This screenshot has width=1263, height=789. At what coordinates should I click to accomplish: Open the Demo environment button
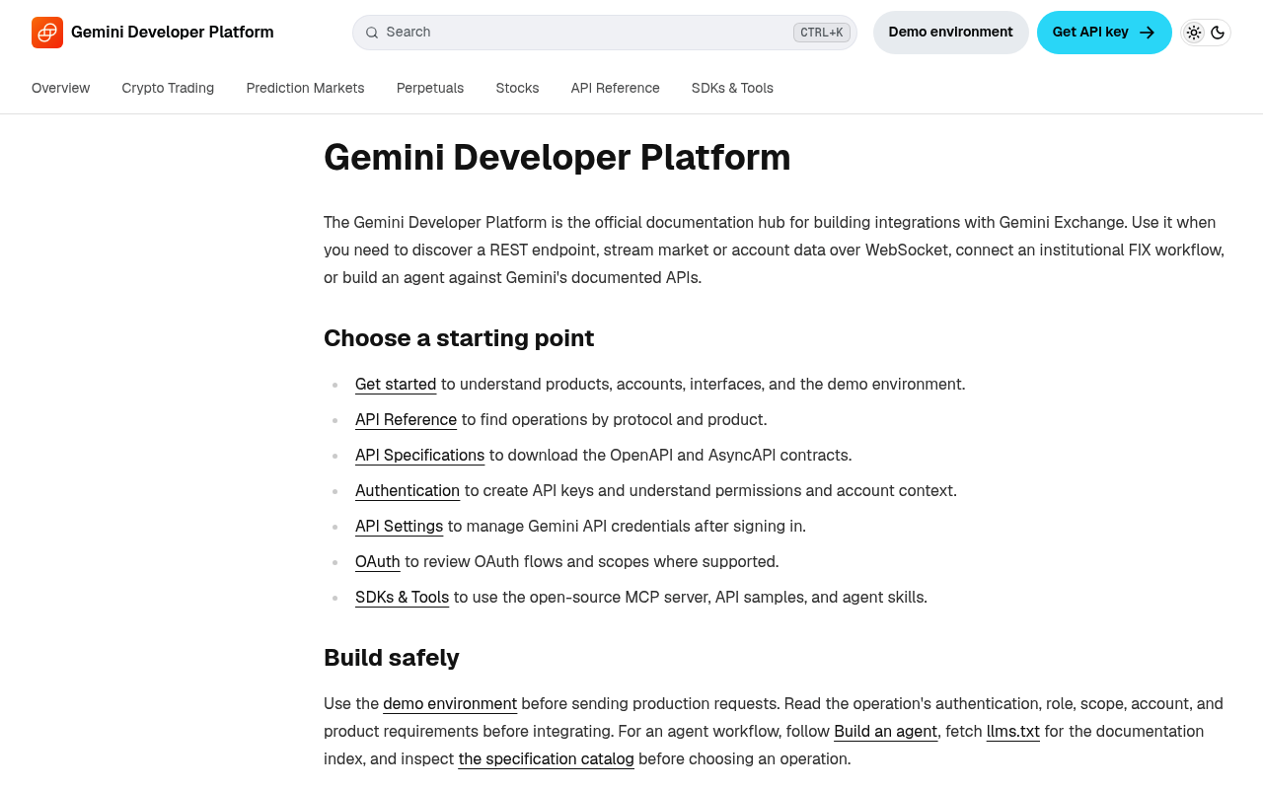point(950,33)
